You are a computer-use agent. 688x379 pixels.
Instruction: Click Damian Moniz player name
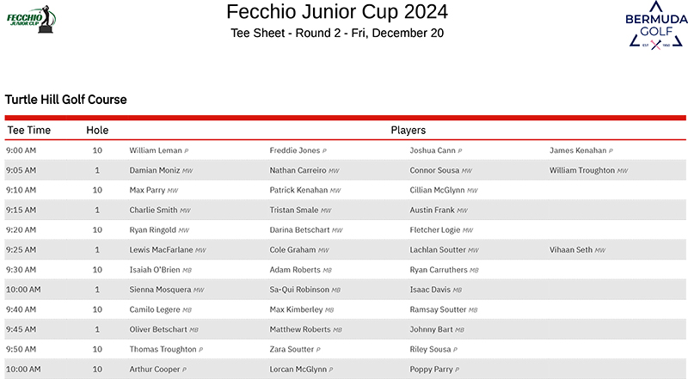pos(156,170)
